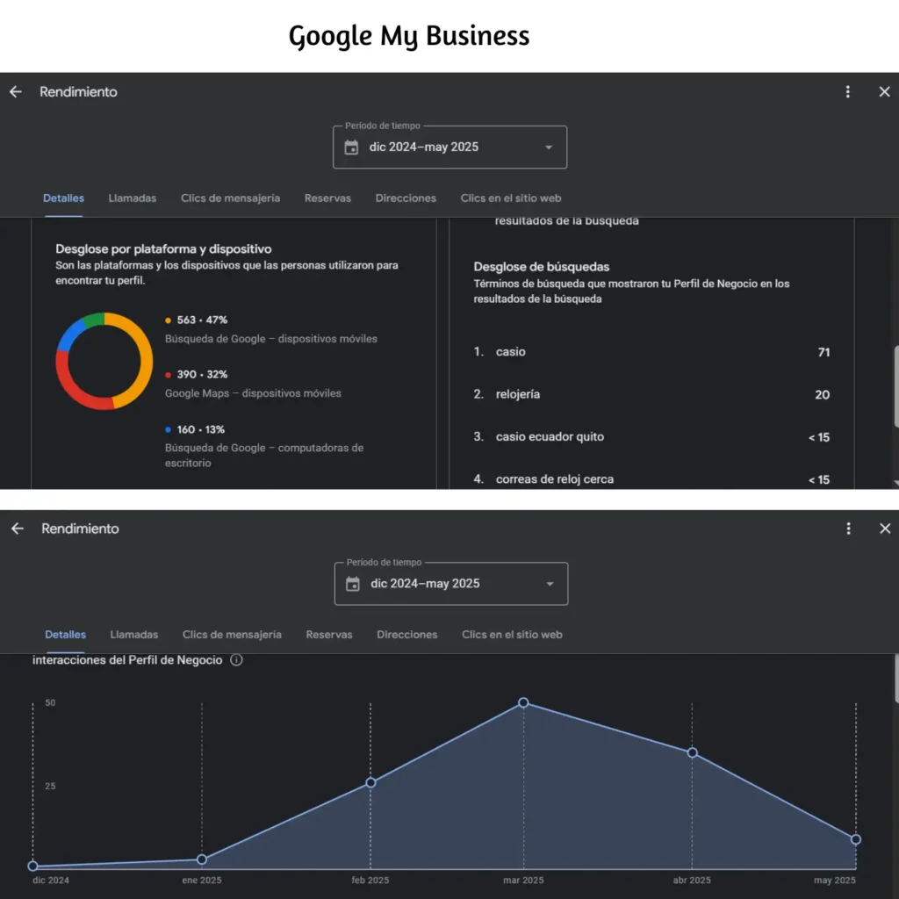899x899 pixels.
Task: Click the count 71 for casio
Action: click(x=823, y=352)
